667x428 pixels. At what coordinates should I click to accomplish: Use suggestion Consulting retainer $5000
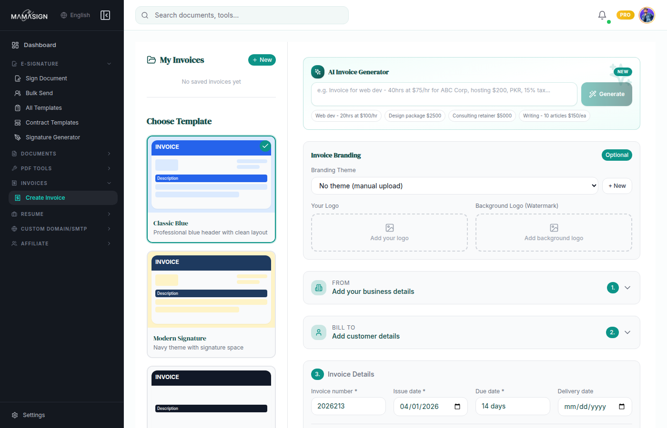click(482, 116)
